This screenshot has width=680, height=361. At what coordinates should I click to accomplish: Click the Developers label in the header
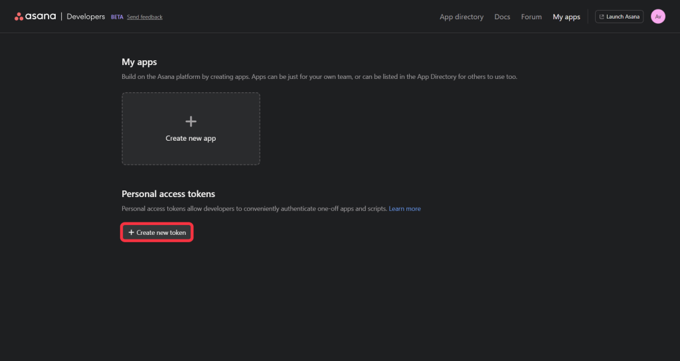(86, 17)
